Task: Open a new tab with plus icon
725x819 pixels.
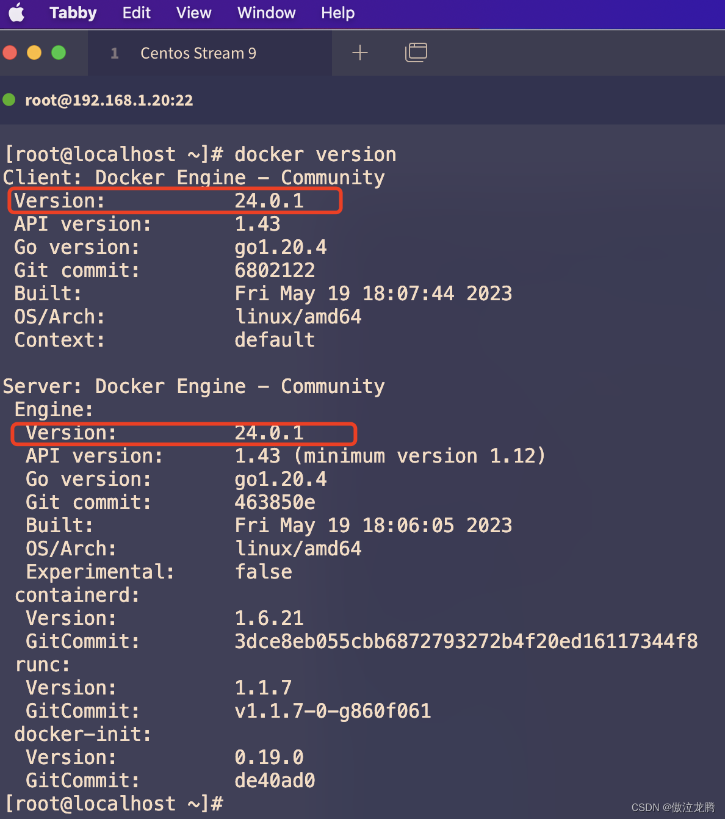Action: (360, 53)
